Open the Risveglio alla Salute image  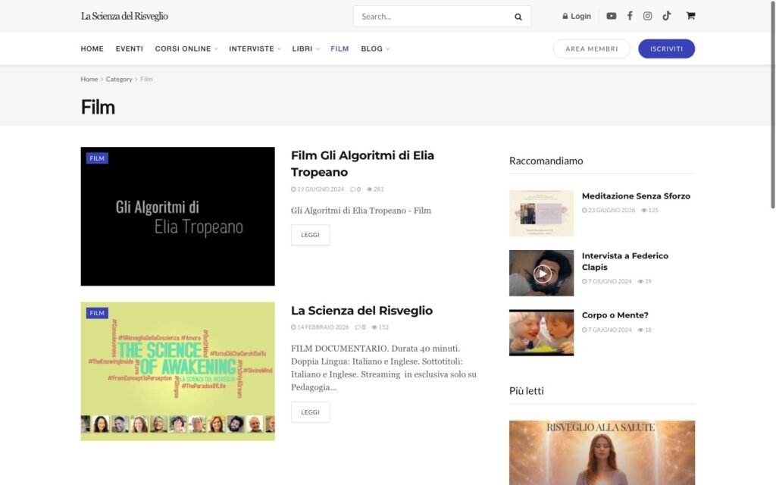click(602, 453)
